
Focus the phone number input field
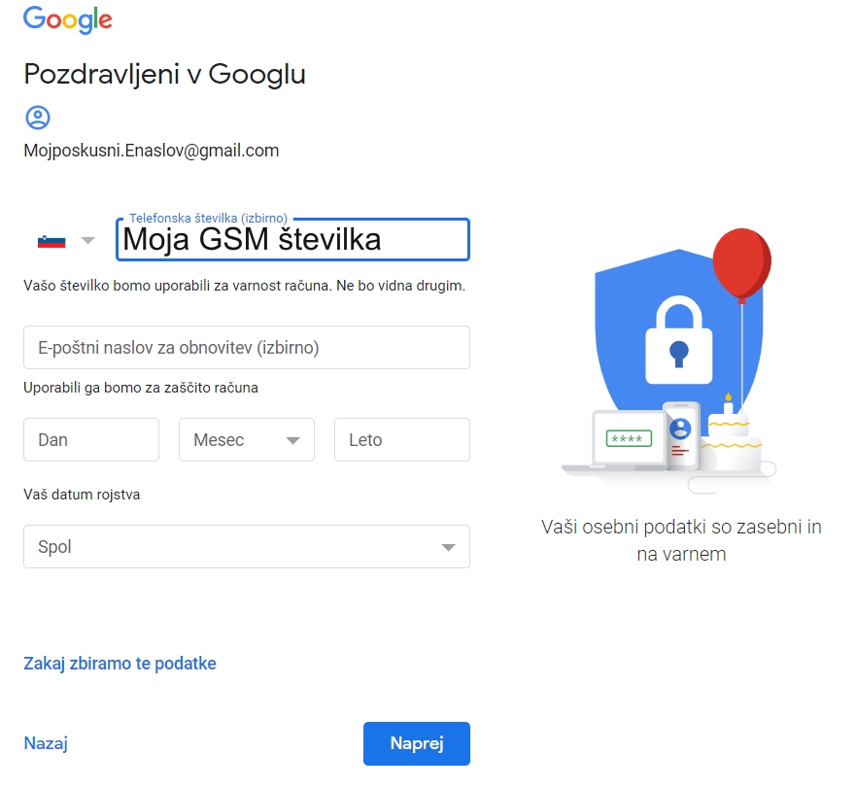tap(292, 240)
